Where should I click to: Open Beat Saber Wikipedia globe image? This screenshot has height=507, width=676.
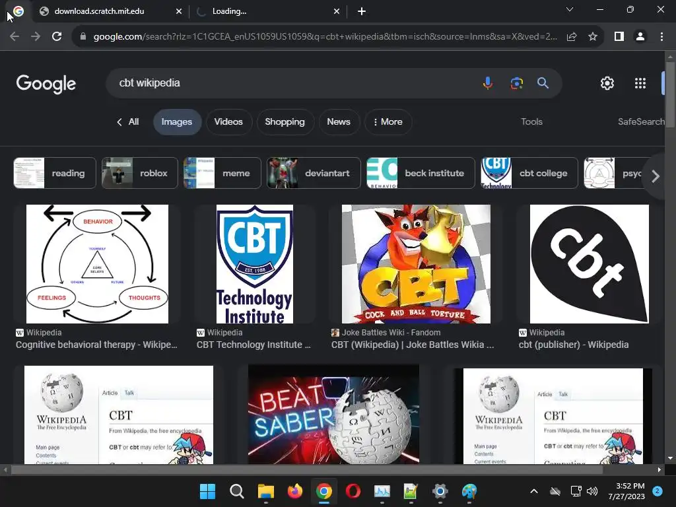click(x=333, y=415)
